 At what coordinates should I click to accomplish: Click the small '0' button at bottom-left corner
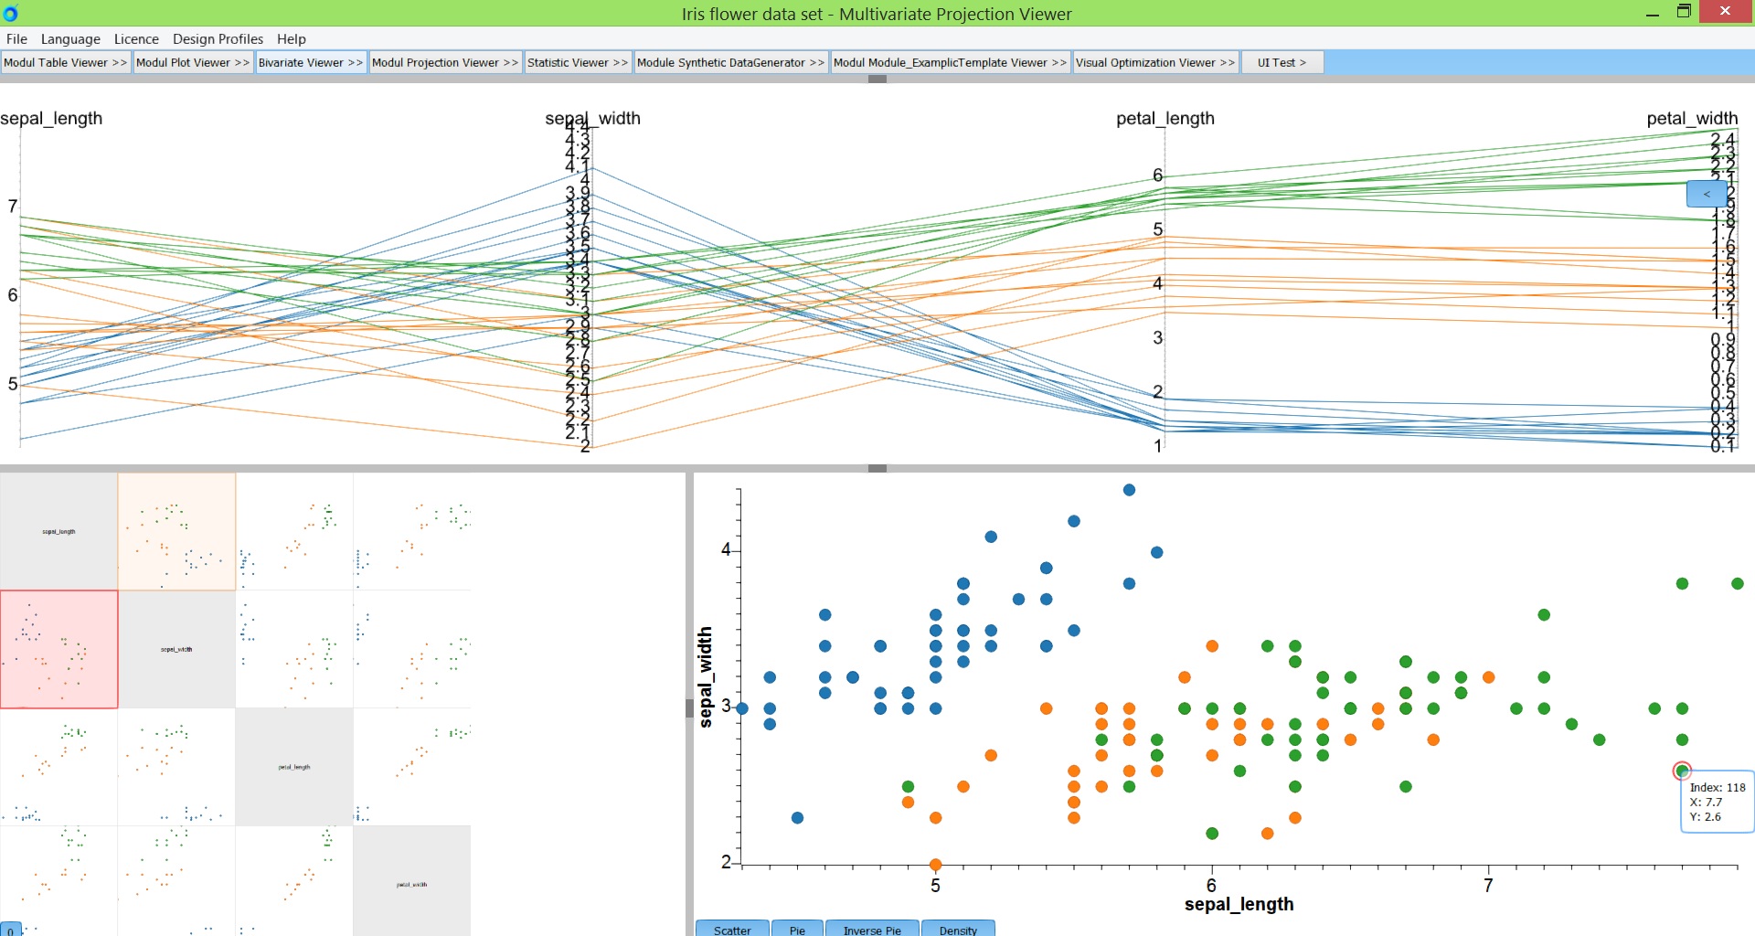[x=10, y=930]
